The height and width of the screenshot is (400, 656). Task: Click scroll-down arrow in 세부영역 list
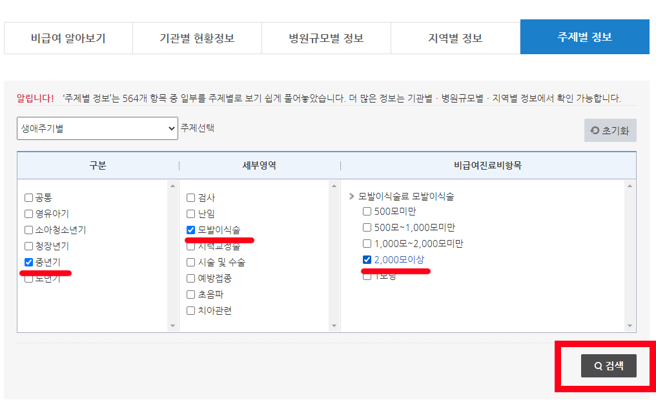(334, 326)
